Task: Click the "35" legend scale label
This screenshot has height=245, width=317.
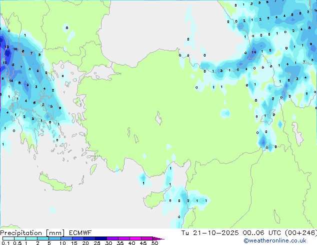Action: (120, 243)
